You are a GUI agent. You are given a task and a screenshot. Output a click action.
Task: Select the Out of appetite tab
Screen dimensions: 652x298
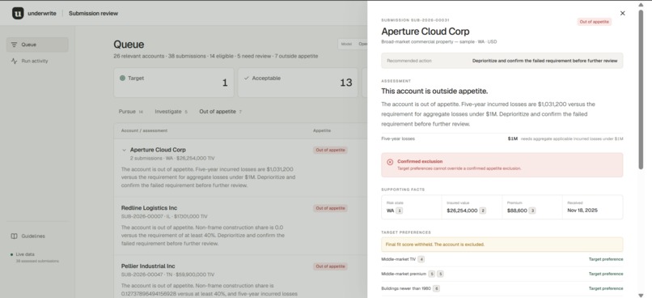[x=220, y=112]
